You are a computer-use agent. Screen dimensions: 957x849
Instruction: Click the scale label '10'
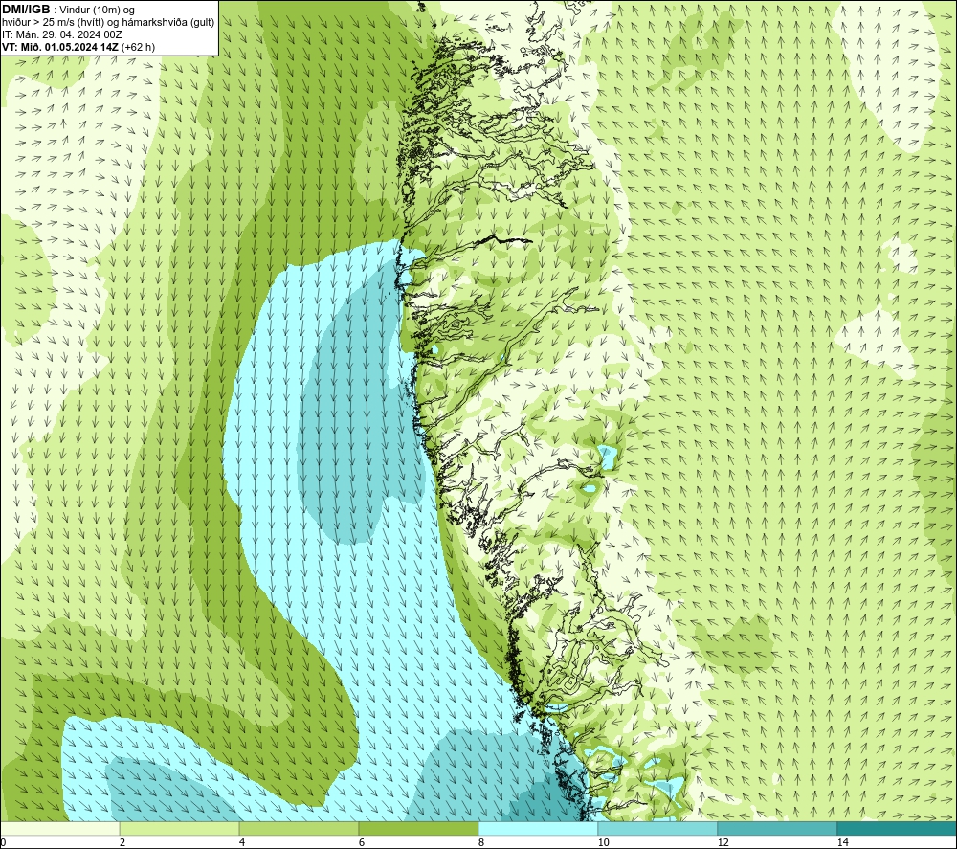[604, 842]
